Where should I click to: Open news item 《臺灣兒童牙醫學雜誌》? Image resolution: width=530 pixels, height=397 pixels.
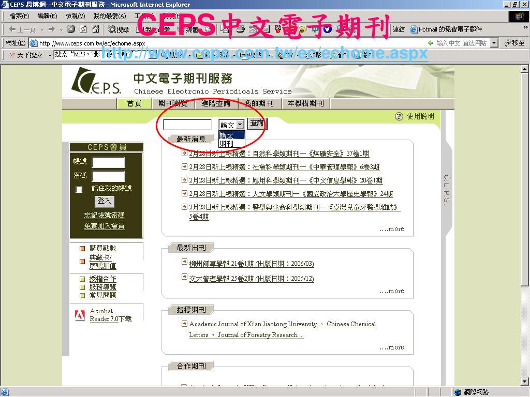point(295,211)
